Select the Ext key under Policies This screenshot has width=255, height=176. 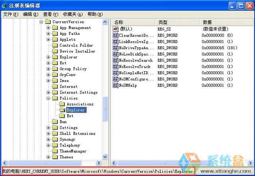tap(70, 116)
